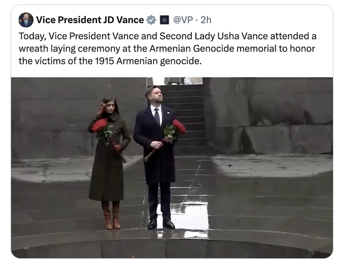This screenshot has height=263, width=337.
Task: Click the gray verified checkmark badge
Action: (150, 20)
